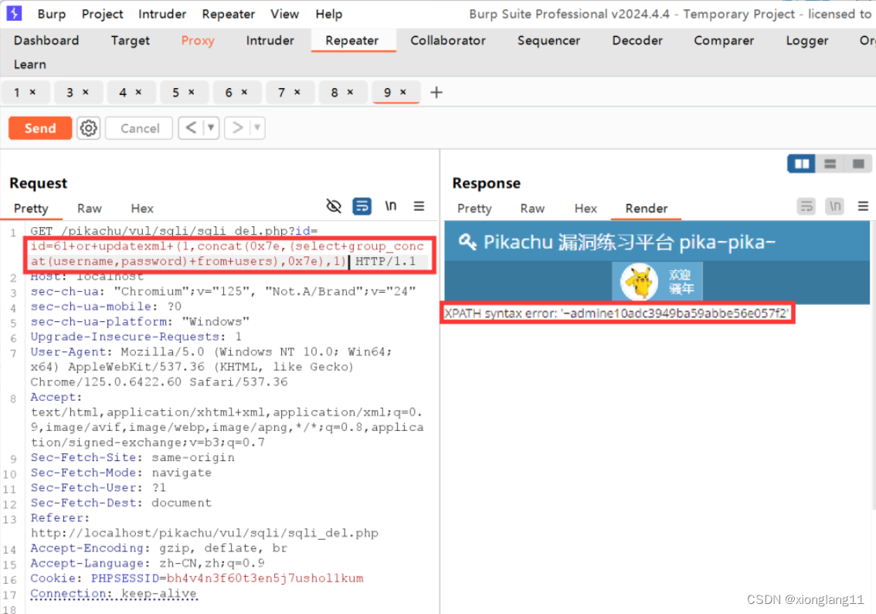Close Repeater tab 1

tap(32, 92)
